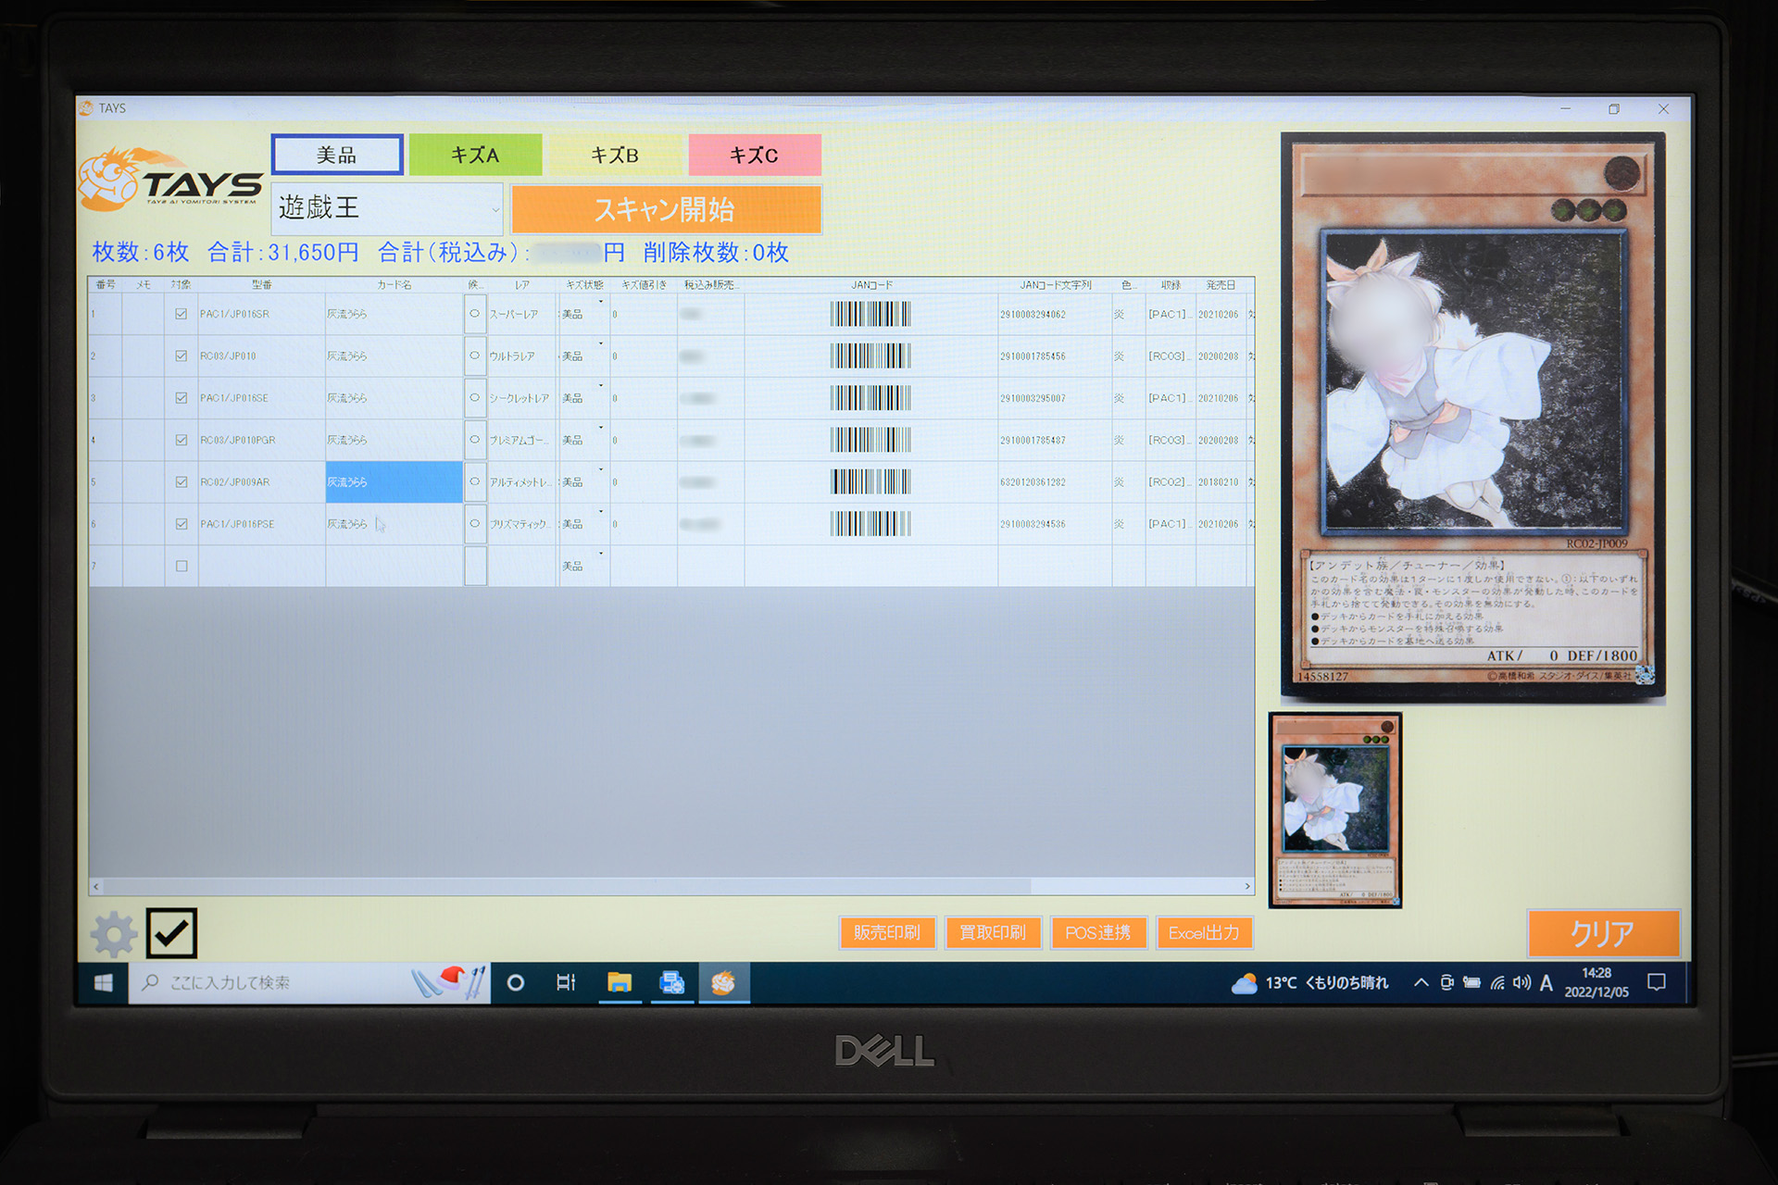Open File Explorer from the taskbar
1778x1185 pixels.
click(x=619, y=982)
